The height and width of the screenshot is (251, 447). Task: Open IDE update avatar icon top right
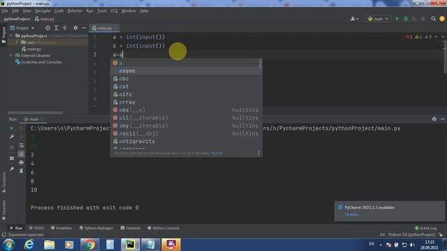442,19
